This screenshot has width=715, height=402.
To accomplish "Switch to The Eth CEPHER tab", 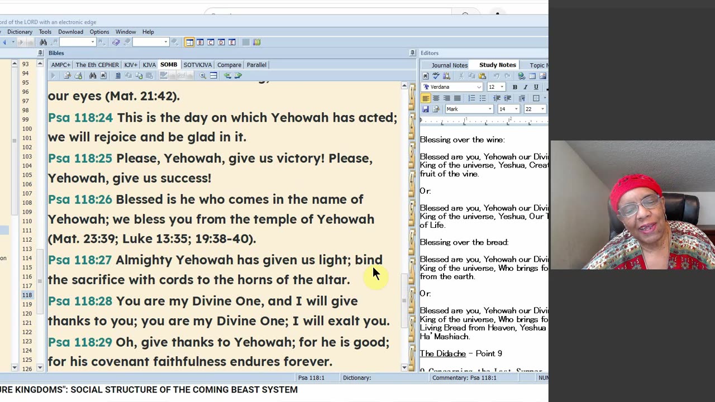I will (x=97, y=65).
